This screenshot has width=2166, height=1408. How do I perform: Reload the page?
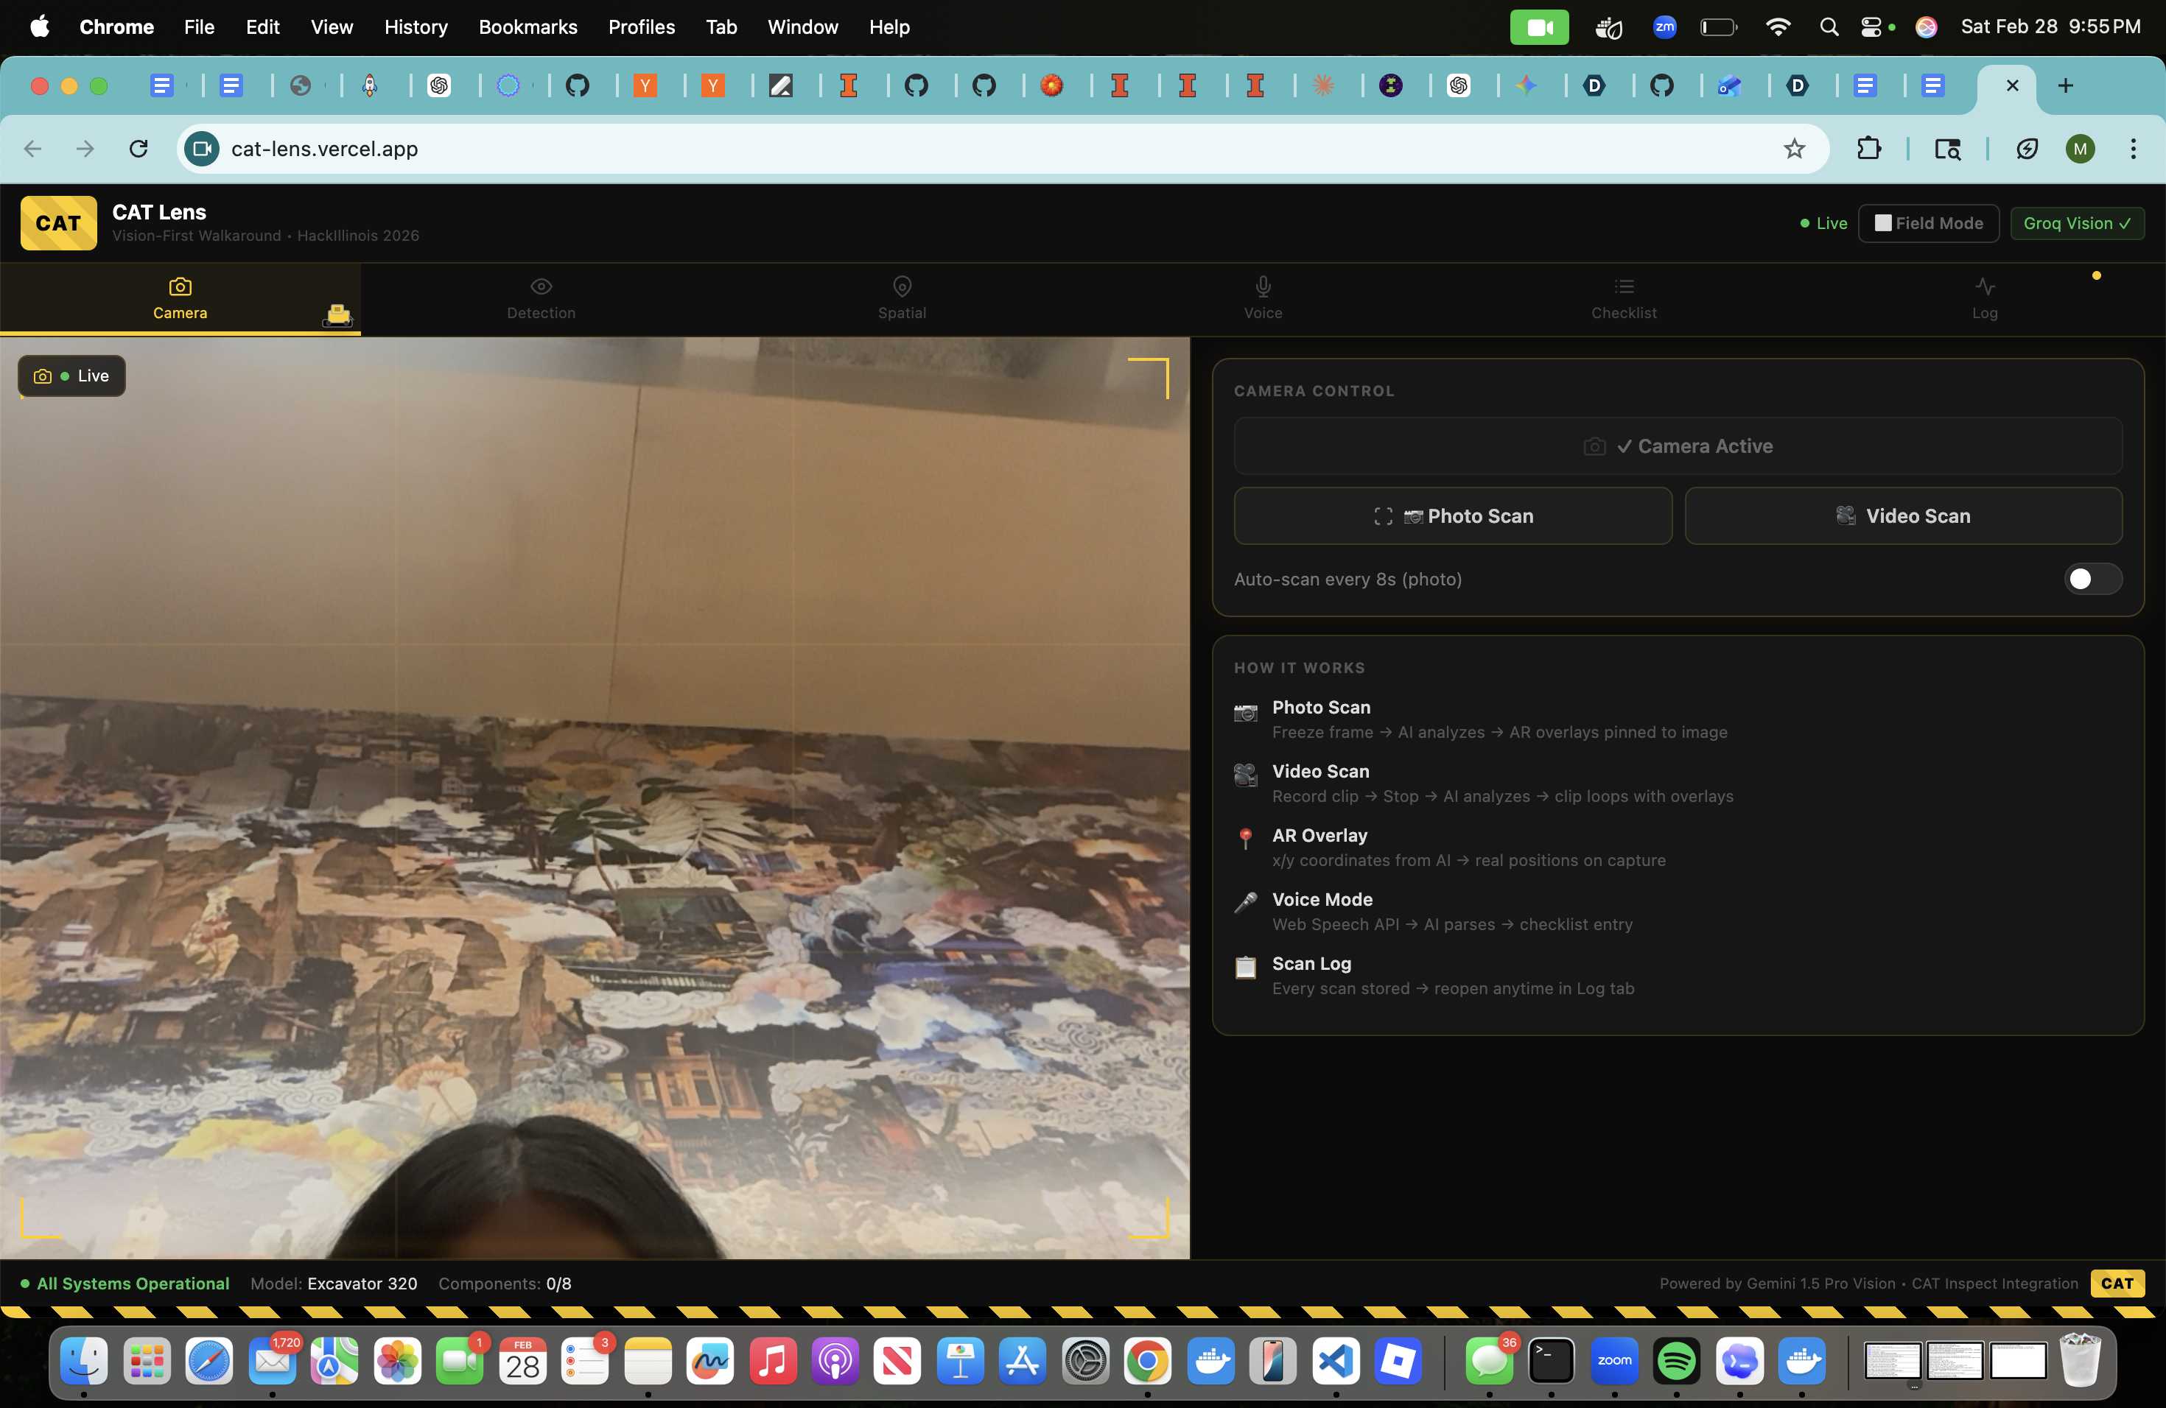139,149
